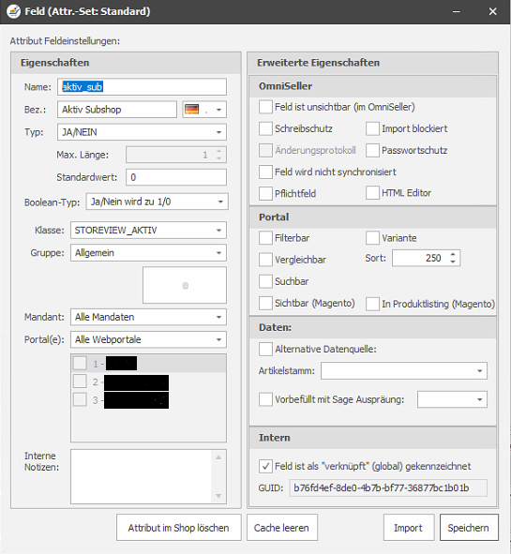
Task: Increase the Sort value with up arrow
Action: [453, 254]
